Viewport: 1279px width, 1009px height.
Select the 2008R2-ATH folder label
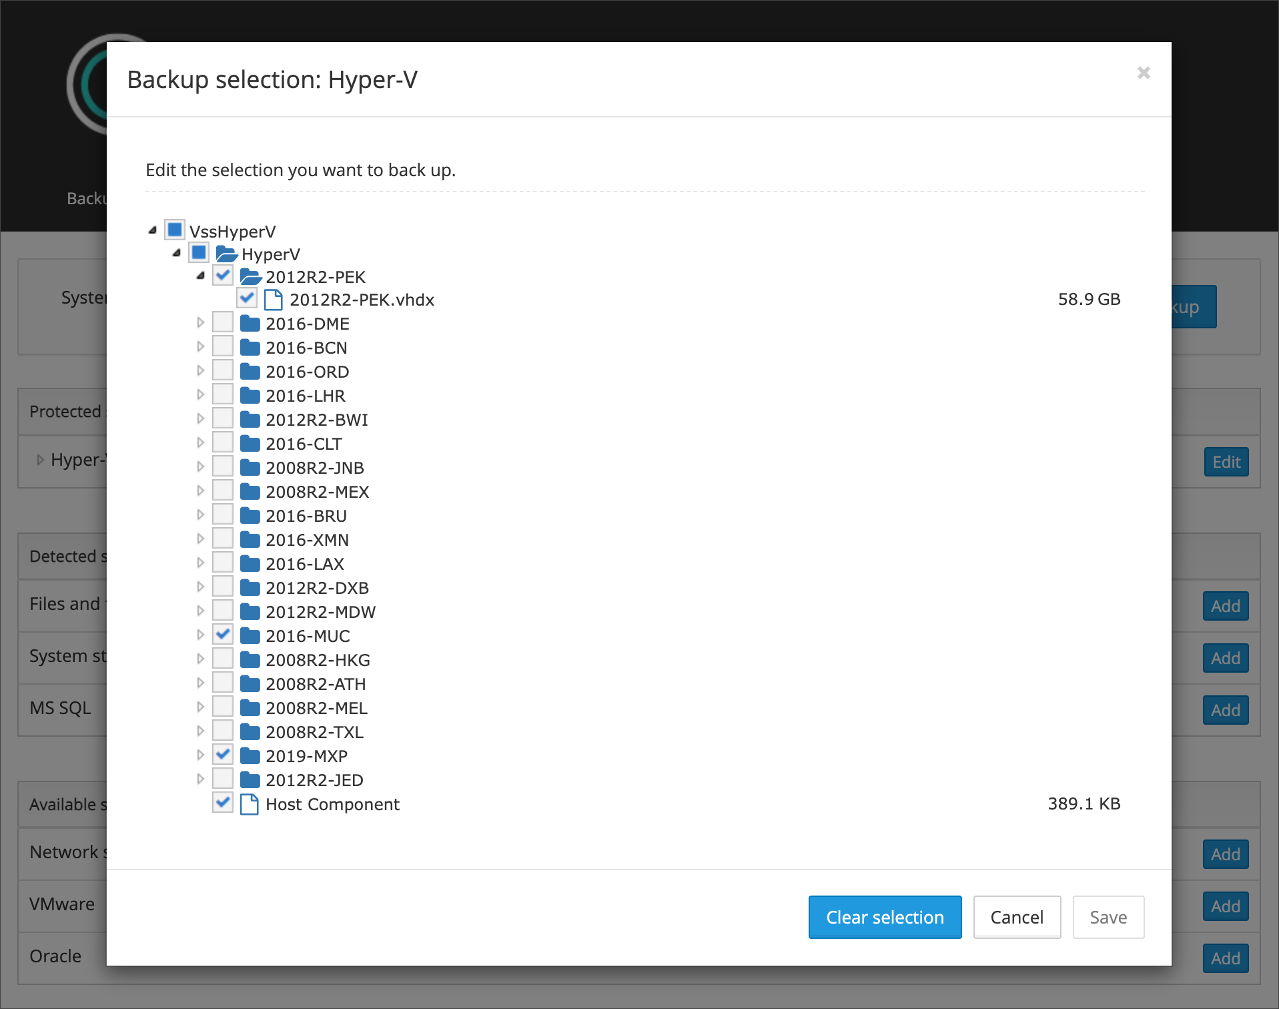click(316, 684)
